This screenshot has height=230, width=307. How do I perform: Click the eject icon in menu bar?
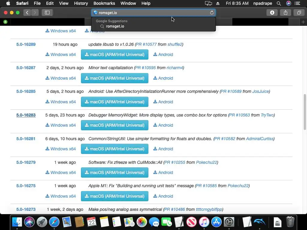click(x=218, y=3)
